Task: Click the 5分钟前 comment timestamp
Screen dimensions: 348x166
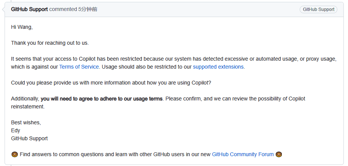Action: tap(88, 9)
